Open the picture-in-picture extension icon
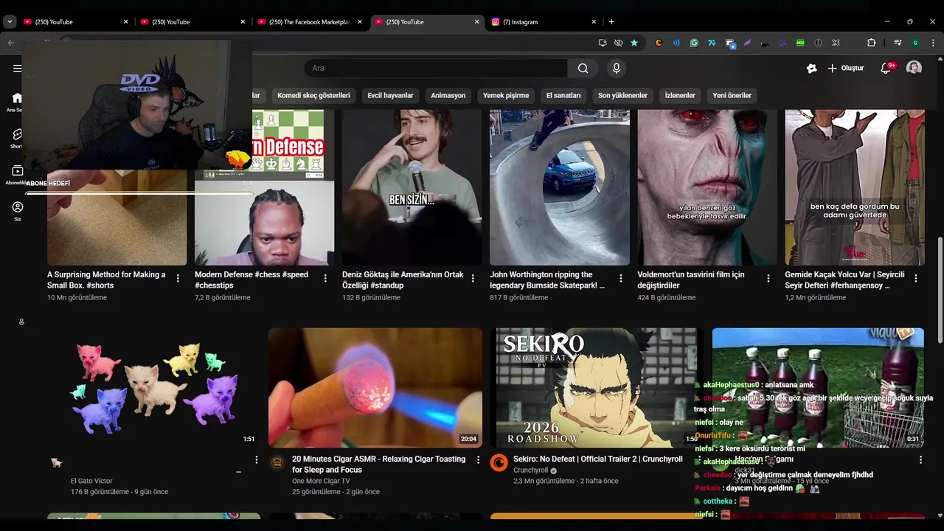944x531 pixels. point(730,44)
